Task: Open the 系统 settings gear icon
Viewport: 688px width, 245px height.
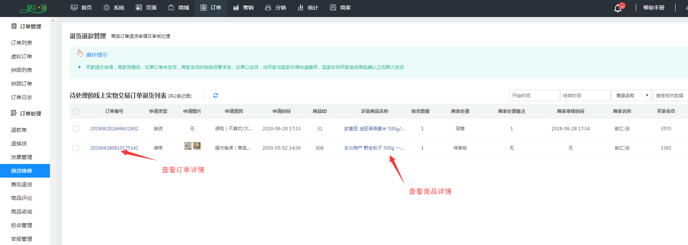Action: pos(106,8)
